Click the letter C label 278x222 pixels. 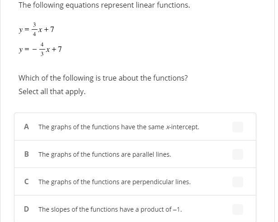point(26,181)
